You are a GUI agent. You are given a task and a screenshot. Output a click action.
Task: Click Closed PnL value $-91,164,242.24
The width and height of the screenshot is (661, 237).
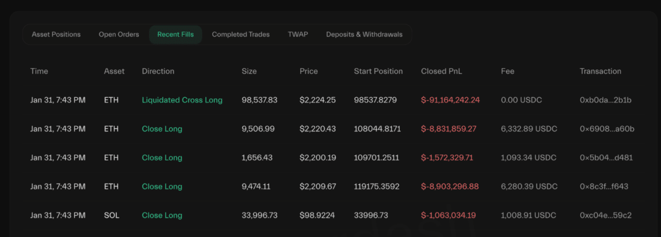450,100
